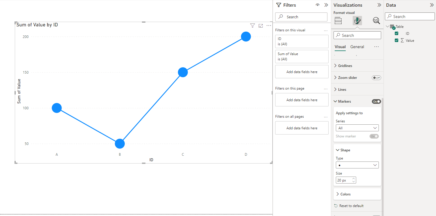The image size is (436, 216).
Task: Open the Build visual fields icon
Action: tap(338, 21)
